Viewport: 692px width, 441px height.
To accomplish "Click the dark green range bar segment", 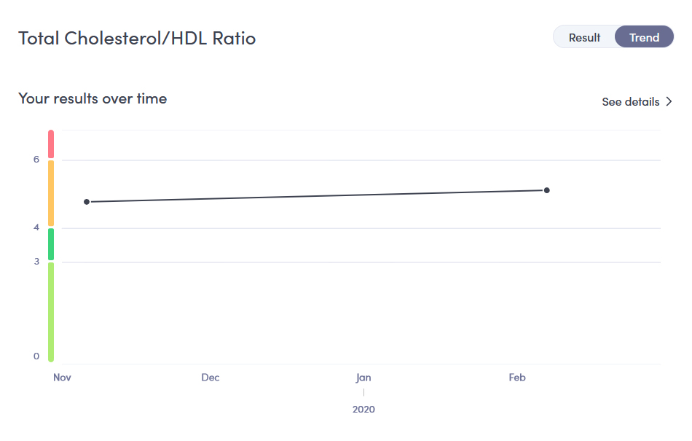I will (x=51, y=244).
